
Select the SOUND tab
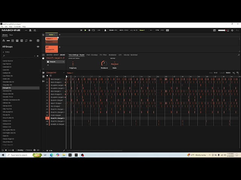tap(63, 55)
